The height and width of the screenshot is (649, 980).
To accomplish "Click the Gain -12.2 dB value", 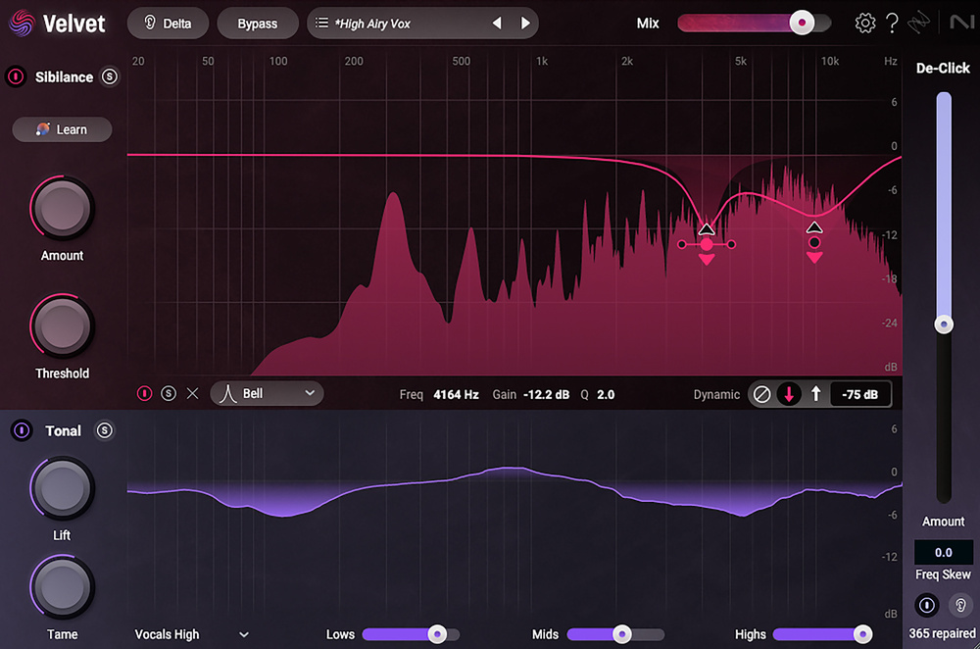I will point(546,394).
